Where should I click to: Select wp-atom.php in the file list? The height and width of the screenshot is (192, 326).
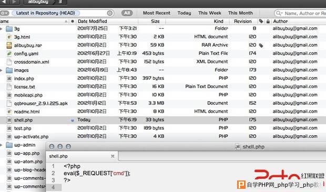tap(28, 162)
